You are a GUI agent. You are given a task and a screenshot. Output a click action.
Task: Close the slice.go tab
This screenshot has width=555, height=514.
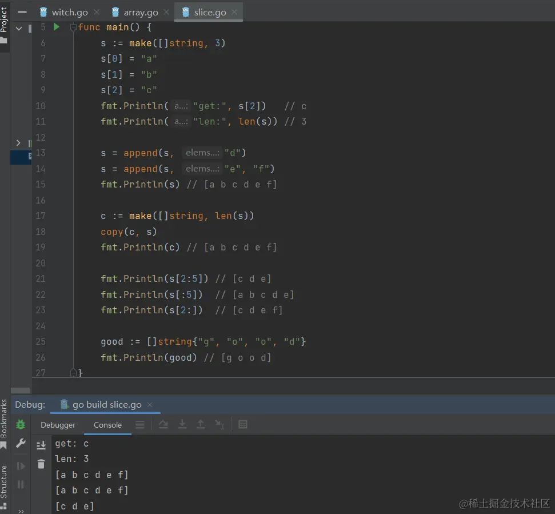[234, 13]
